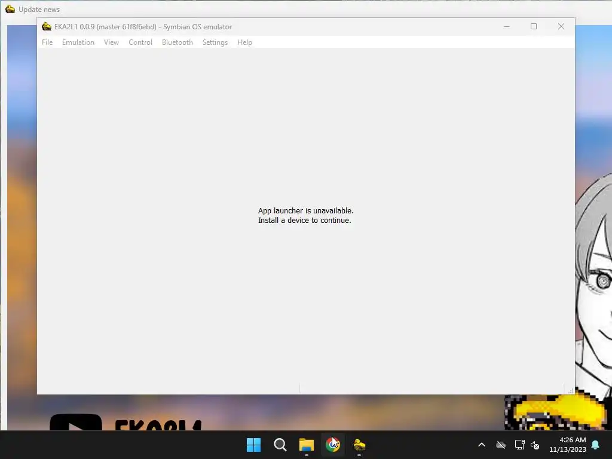This screenshot has width=612, height=459.
Task: Click "App launcher is unavailable." text
Action: (x=305, y=211)
